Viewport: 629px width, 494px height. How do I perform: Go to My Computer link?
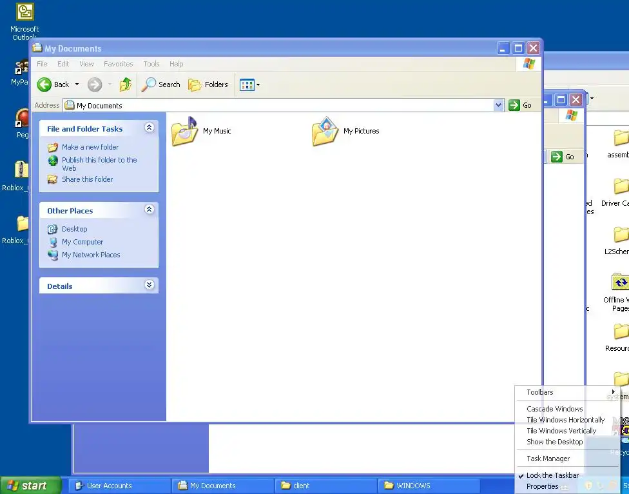click(82, 242)
